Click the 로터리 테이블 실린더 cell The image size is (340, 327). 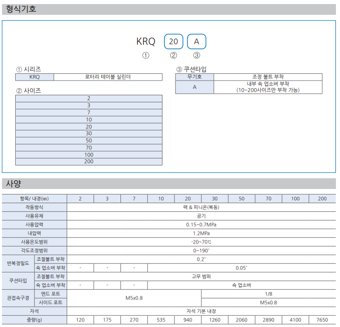point(108,77)
